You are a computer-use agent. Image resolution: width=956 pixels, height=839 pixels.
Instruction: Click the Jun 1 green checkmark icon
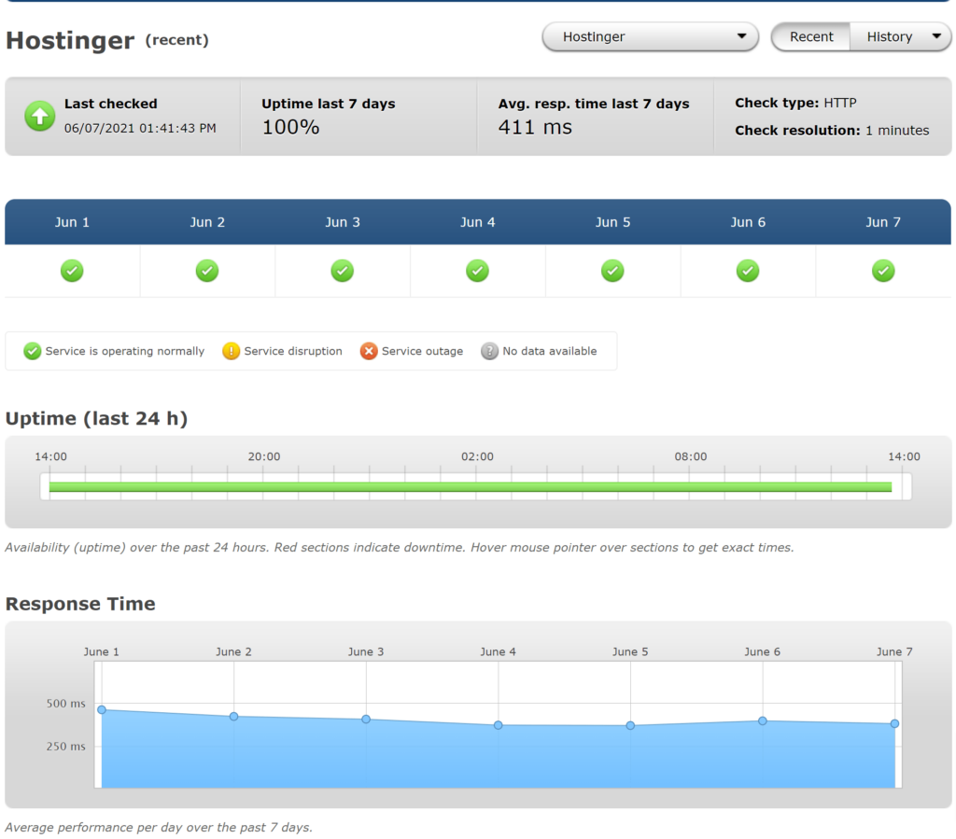[x=72, y=271]
